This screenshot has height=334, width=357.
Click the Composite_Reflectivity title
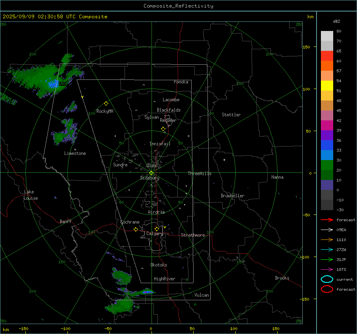coord(178,6)
